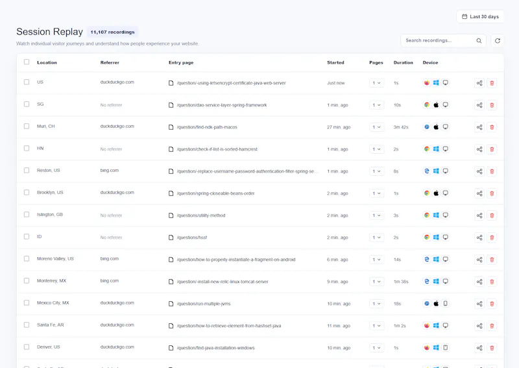Open pages dropdown for Islington, GB row

click(377, 215)
